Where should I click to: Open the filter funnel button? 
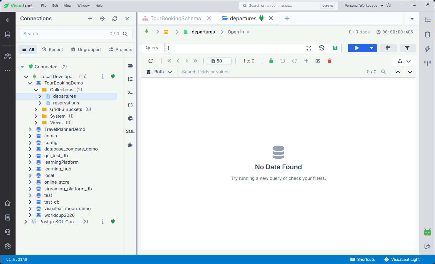click(x=407, y=48)
